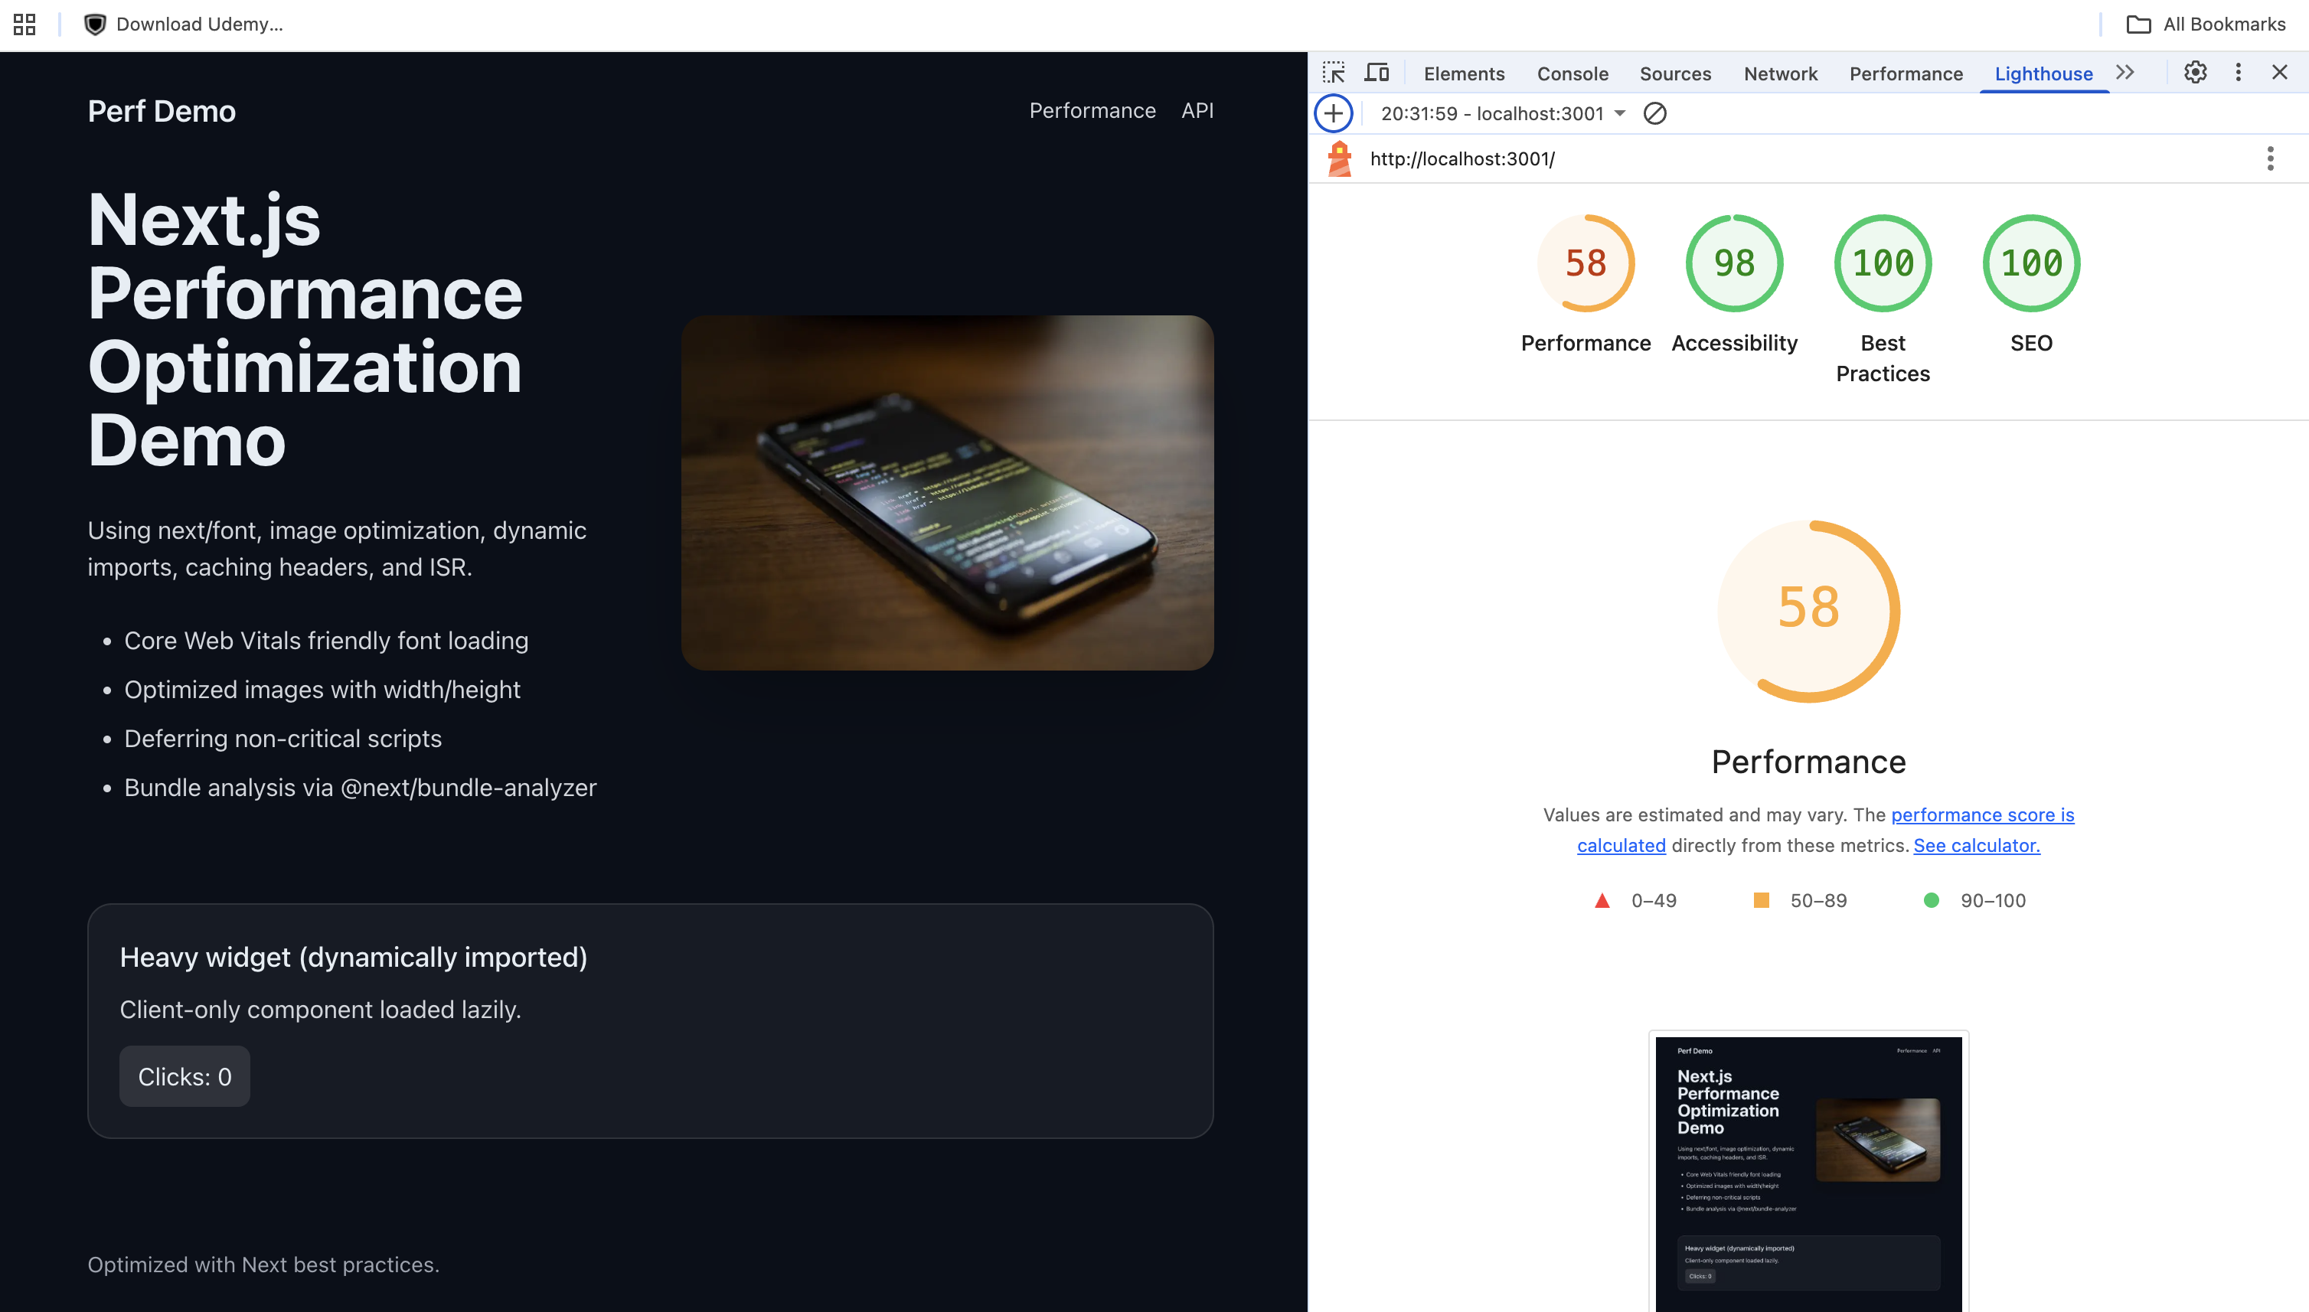Switch to the Elements tab

(x=1464, y=74)
